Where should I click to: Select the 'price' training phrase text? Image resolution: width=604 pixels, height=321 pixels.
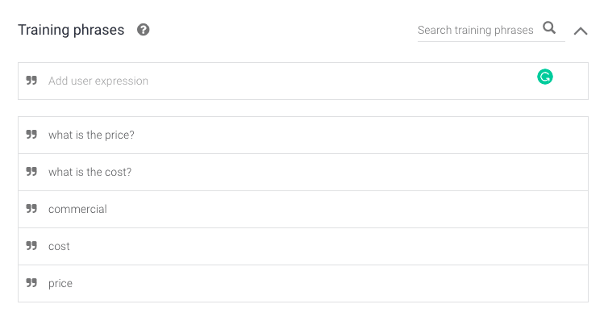pyautogui.click(x=60, y=284)
